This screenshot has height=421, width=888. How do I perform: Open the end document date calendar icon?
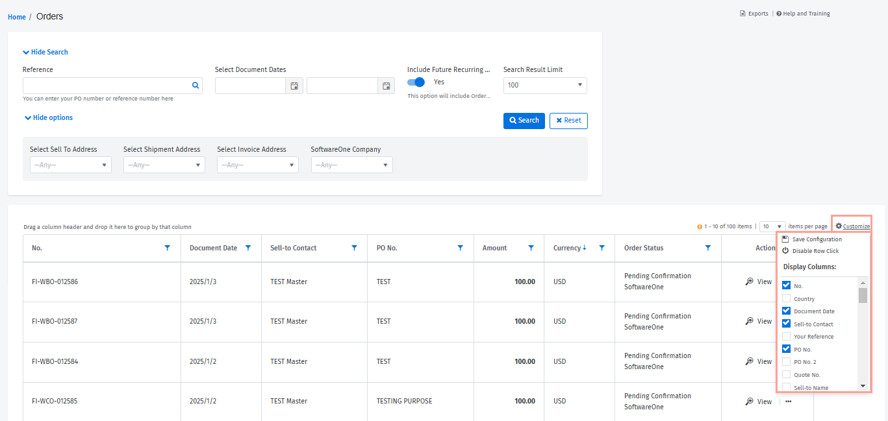[386, 86]
